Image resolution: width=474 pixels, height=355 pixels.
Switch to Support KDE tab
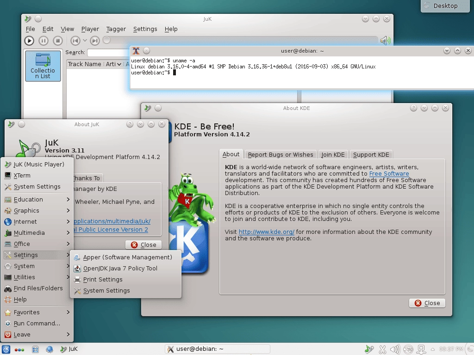(x=371, y=154)
